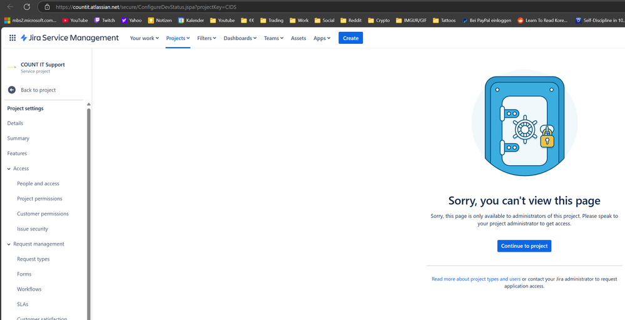Open the Work bookmarks folder
Image resolution: width=625 pixels, height=320 pixels.
coord(299,20)
